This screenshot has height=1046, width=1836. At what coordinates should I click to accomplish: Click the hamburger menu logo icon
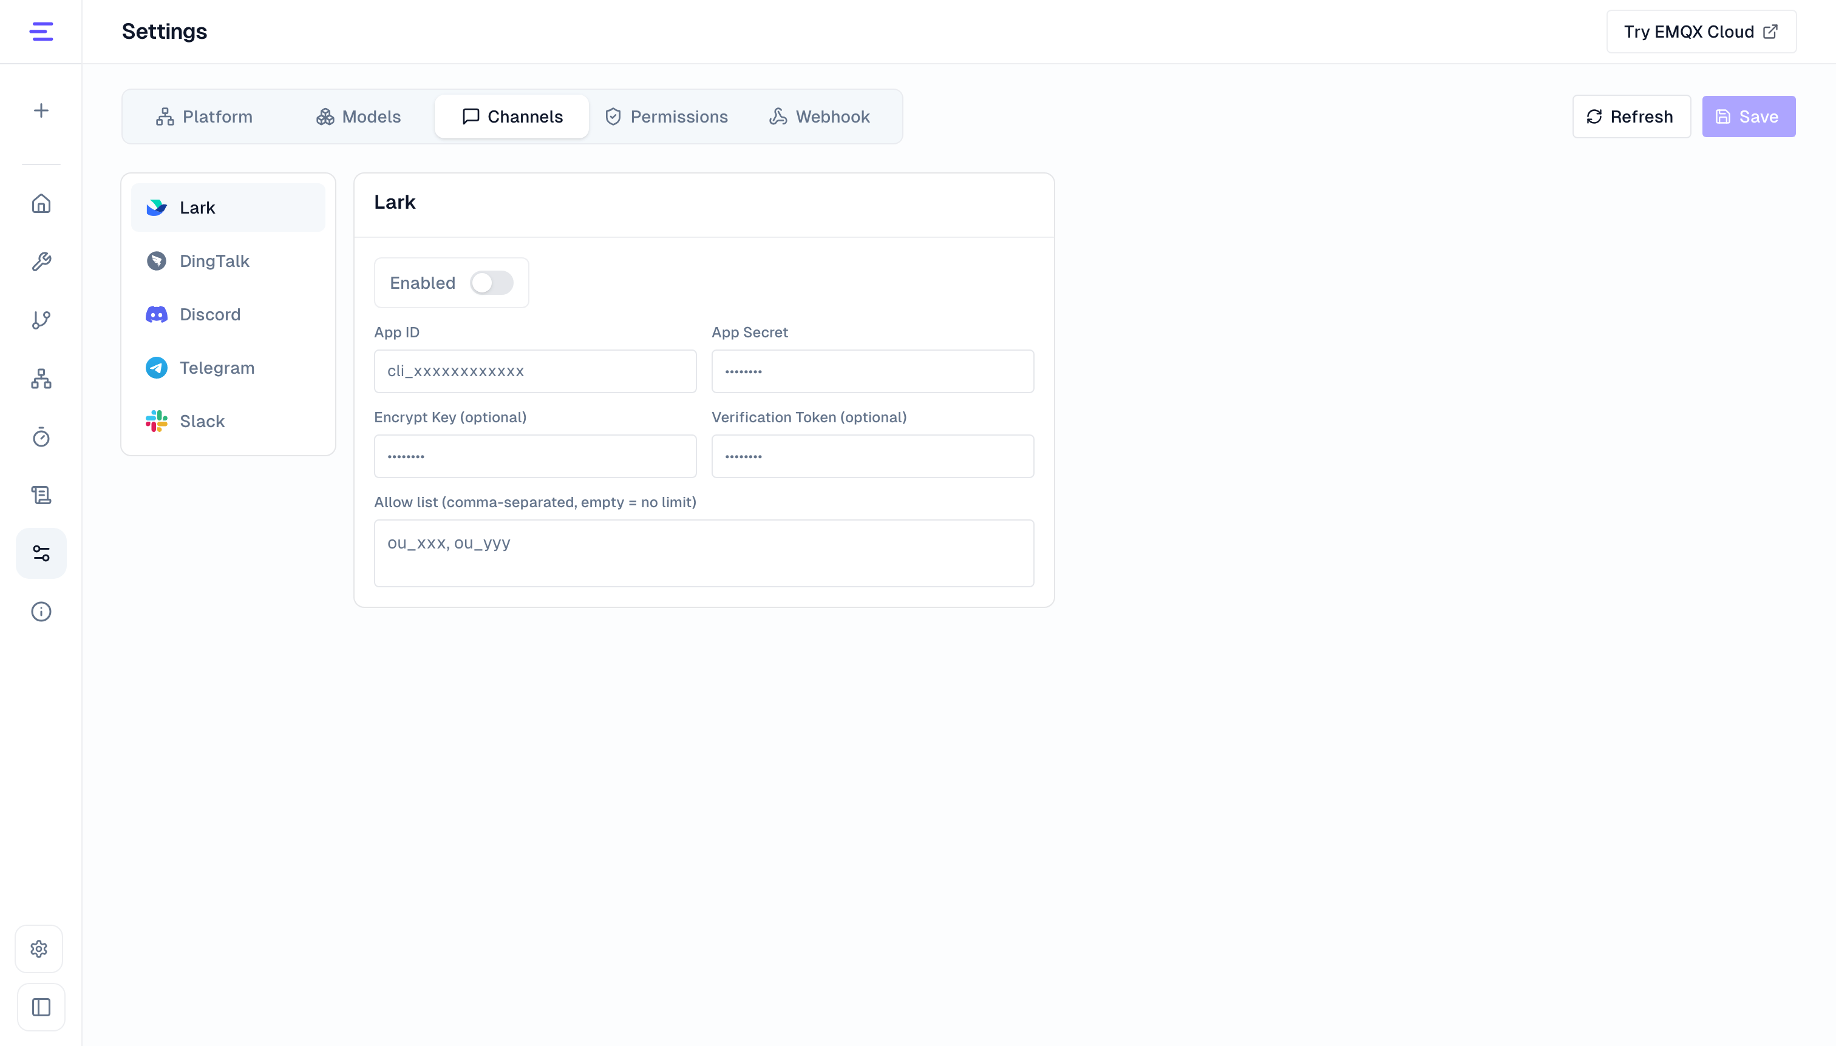[41, 32]
